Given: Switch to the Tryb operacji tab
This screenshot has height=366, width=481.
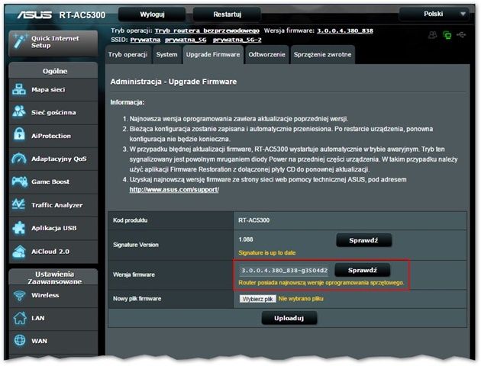Looking at the screenshot, I should [128, 54].
